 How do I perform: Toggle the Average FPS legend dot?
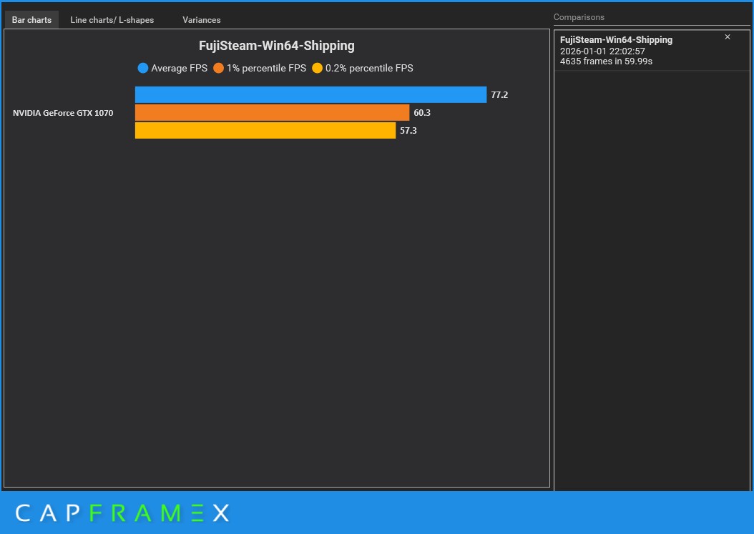143,68
